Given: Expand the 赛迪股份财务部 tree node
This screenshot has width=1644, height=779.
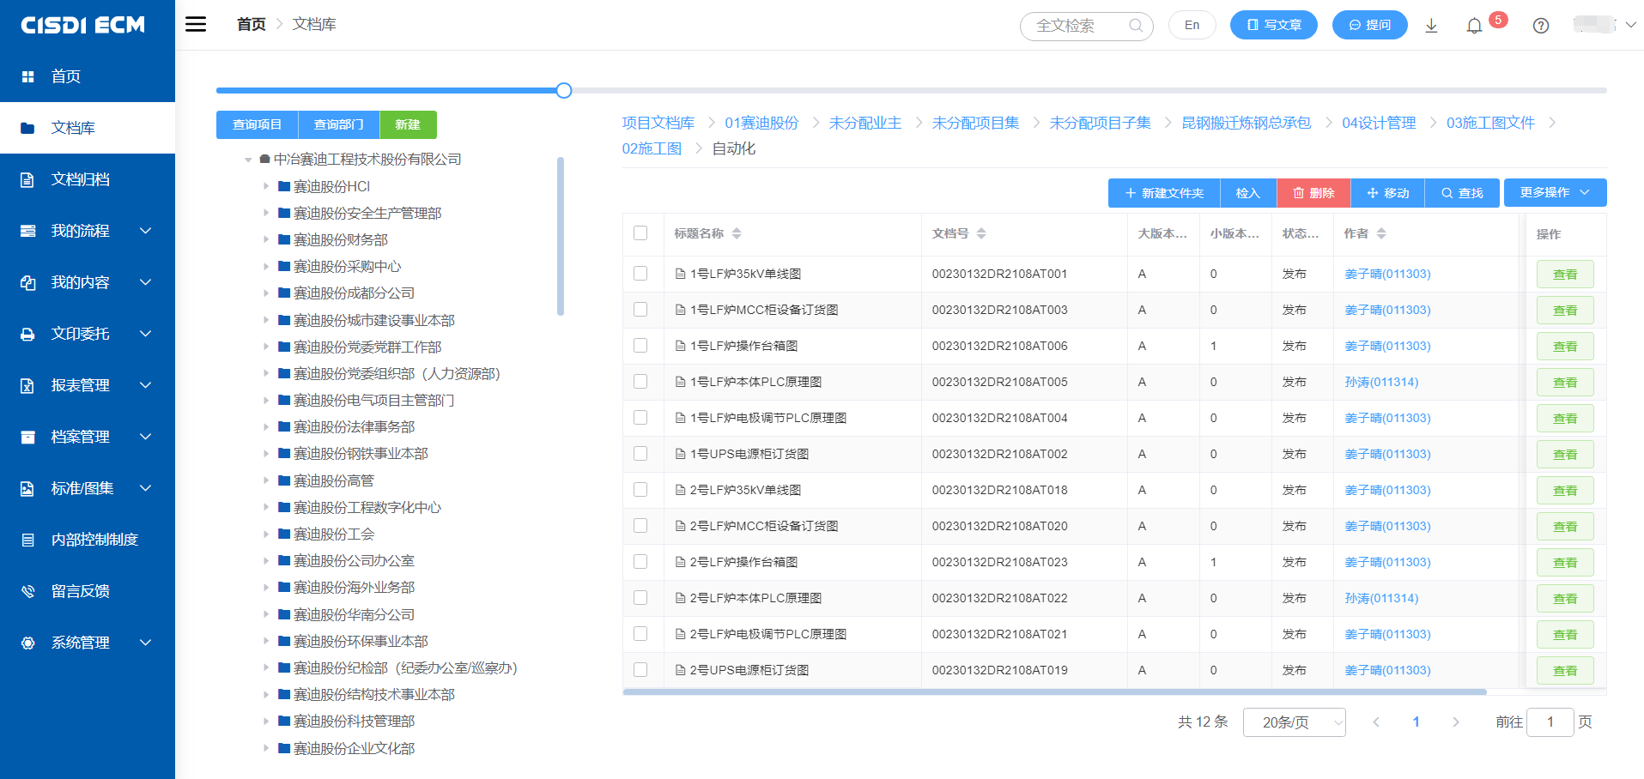Looking at the screenshot, I should 266,239.
